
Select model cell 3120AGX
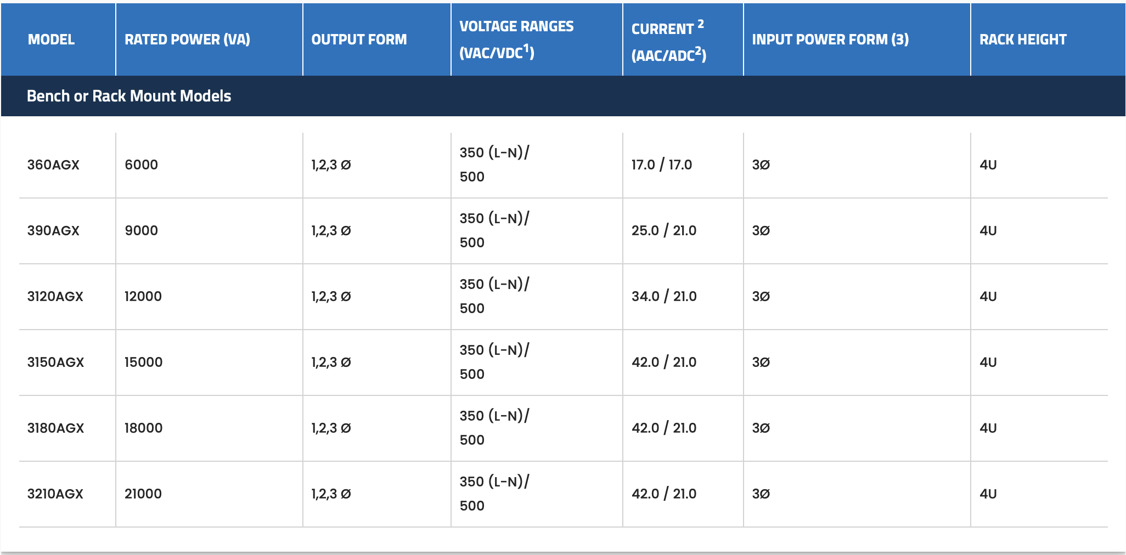pos(55,296)
